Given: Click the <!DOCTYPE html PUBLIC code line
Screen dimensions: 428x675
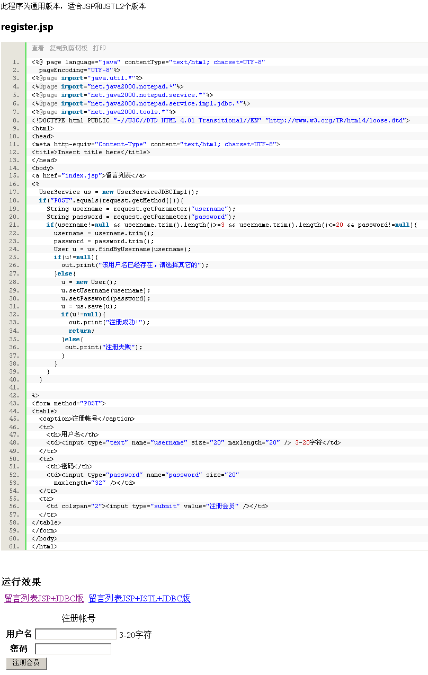Looking at the screenshot, I should click(x=220, y=120).
